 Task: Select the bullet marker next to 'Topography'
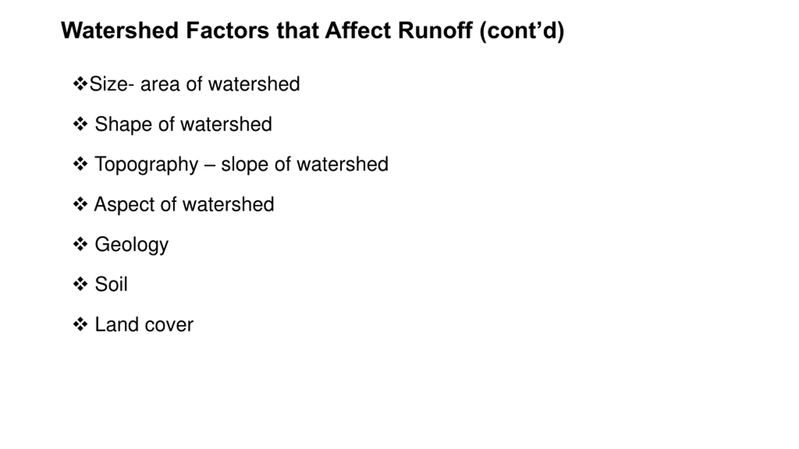click(80, 164)
